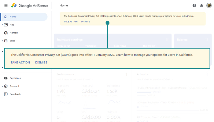The image size is (214, 122).
Task: Go to Home in the sidebar
Action: coord(24,17)
